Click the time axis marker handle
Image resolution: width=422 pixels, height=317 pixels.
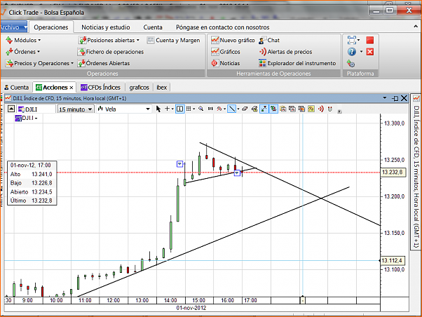coord(303,299)
